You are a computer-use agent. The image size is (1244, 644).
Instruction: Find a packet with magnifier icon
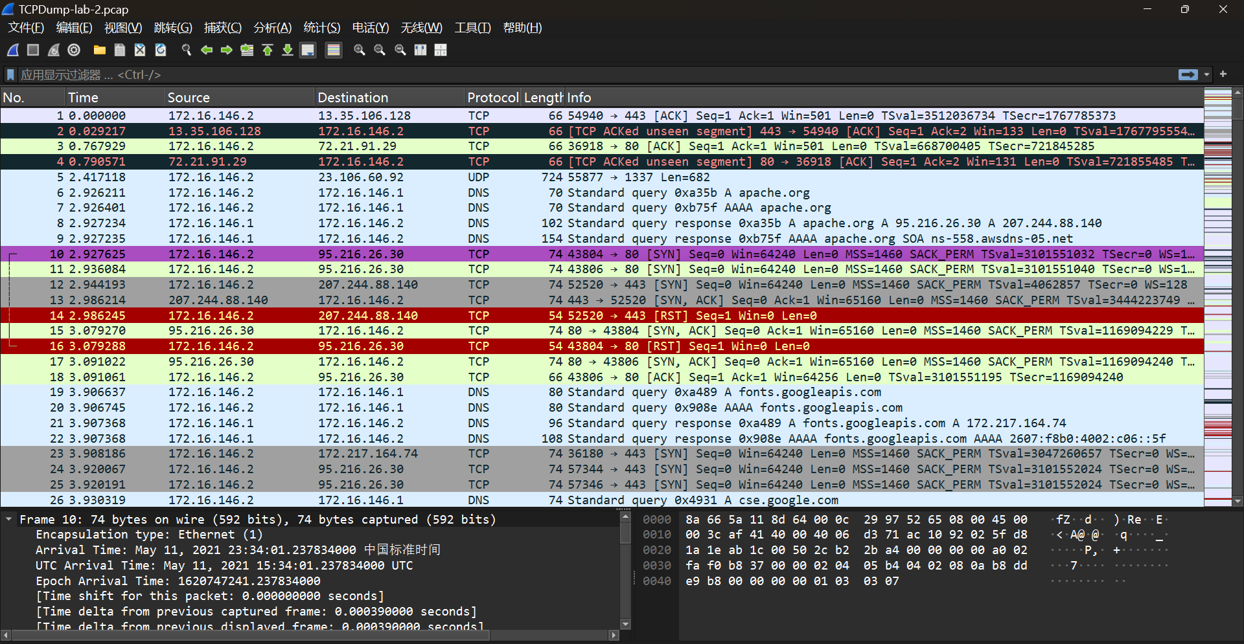coord(187,50)
